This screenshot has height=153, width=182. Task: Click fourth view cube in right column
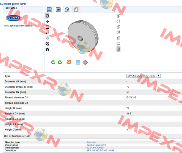pyautogui.click(x=118, y=33)
